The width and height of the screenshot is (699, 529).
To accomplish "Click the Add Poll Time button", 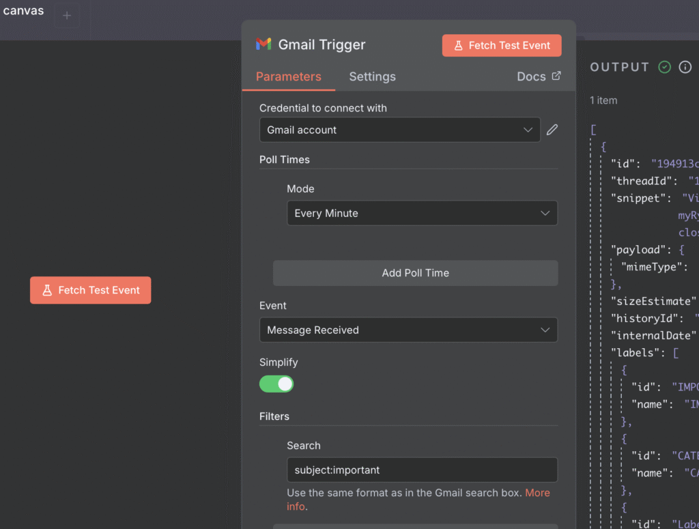I will tap(415, 273).
